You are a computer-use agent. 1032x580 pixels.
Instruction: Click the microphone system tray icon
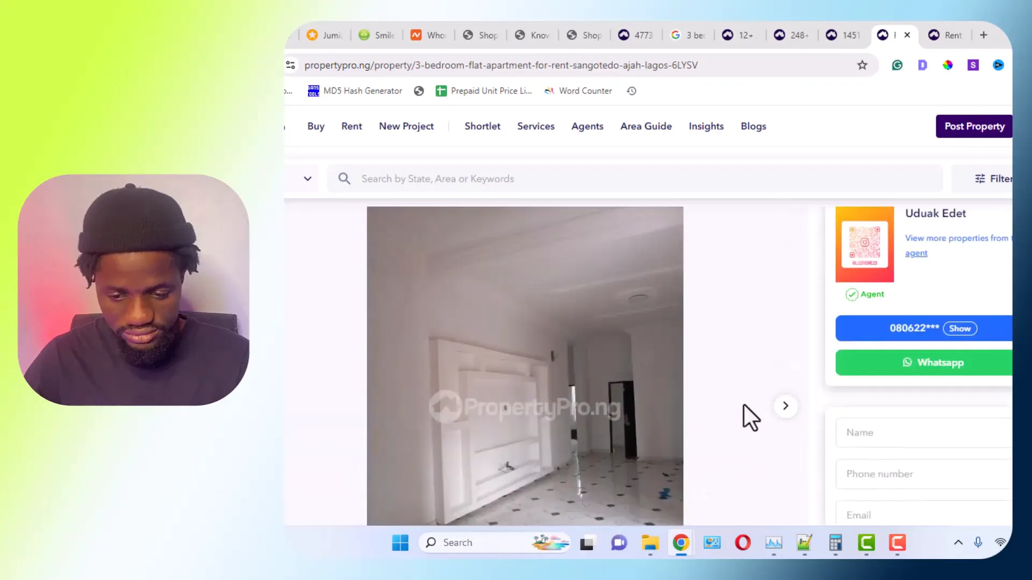978,543
